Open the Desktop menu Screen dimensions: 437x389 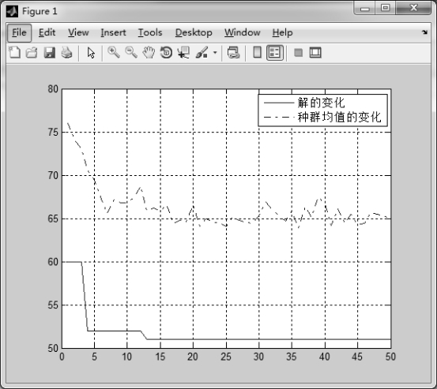194,32
